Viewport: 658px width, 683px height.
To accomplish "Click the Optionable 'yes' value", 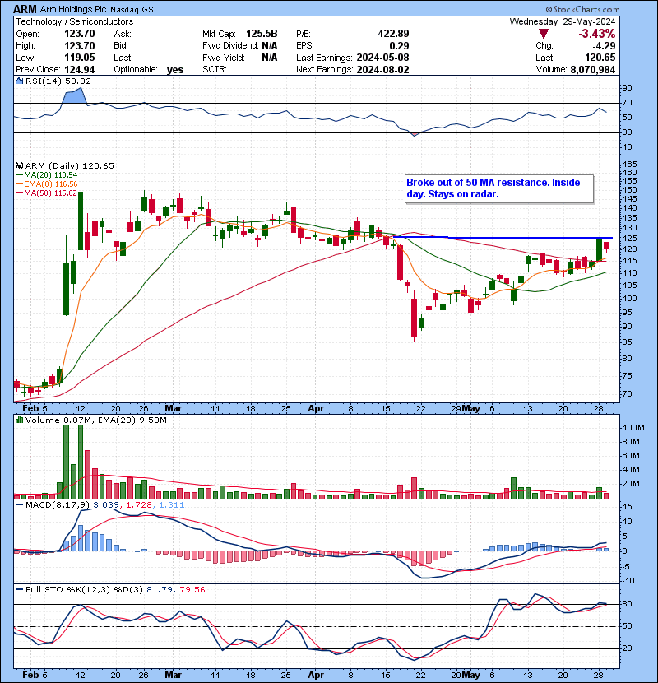I will point(175,70).
